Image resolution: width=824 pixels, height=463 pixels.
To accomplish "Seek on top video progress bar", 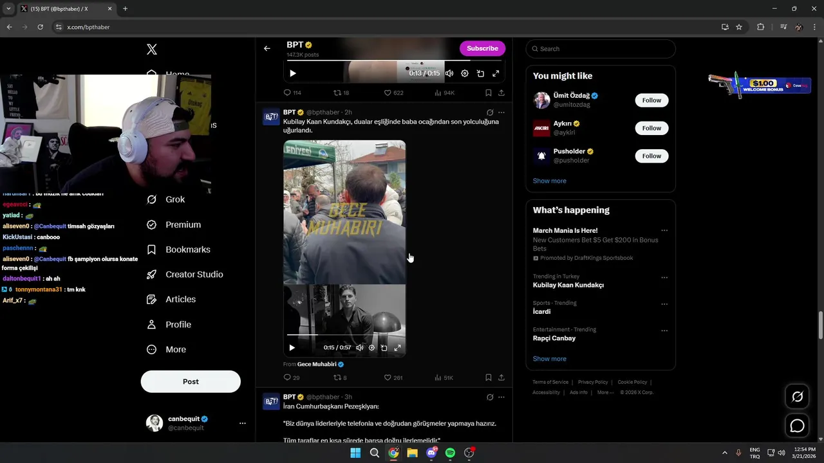I will tap(394, 62).
